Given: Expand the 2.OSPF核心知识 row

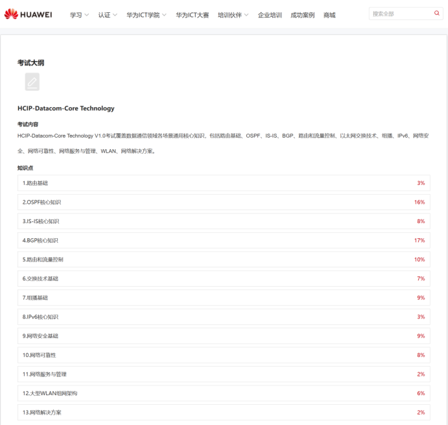Looking at the screenshot, I should pos(224,202).
